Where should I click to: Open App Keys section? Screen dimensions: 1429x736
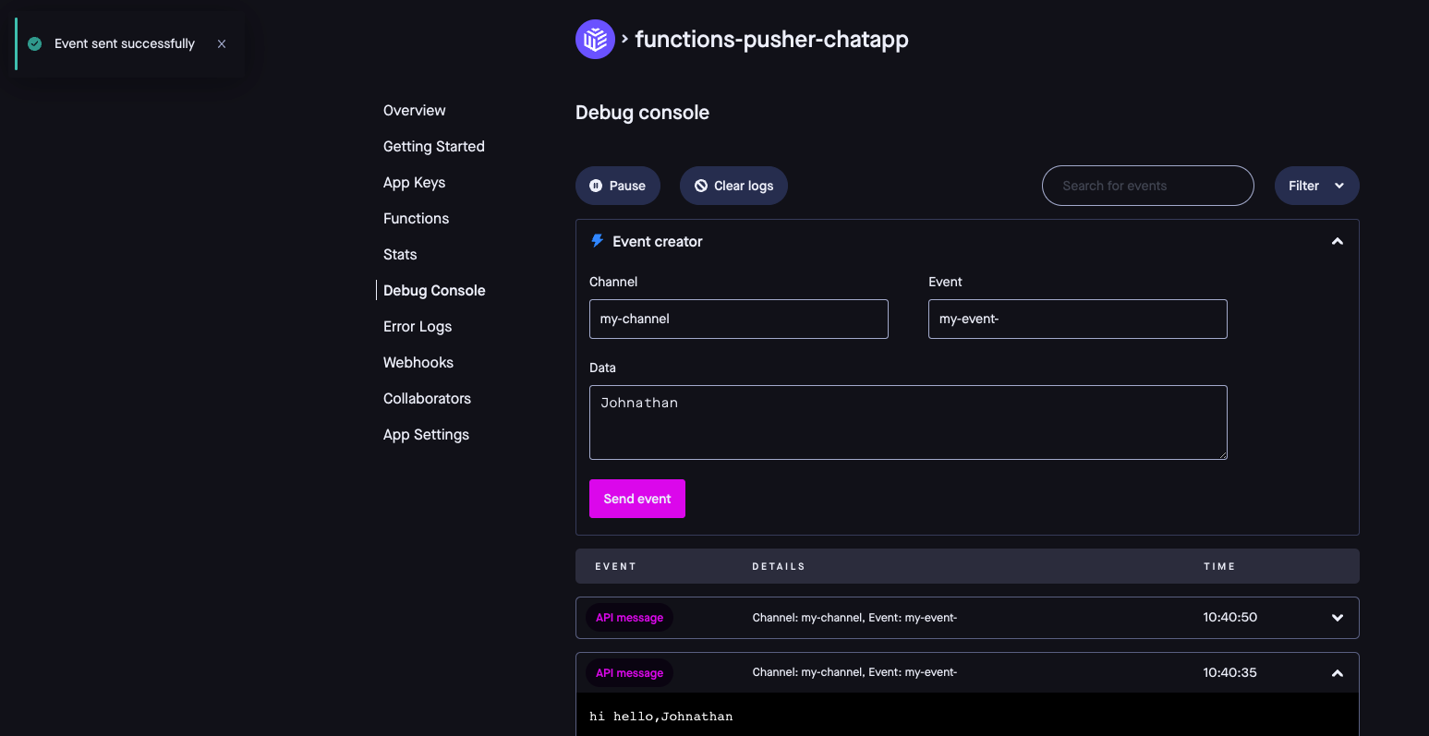tap(414, 182)
